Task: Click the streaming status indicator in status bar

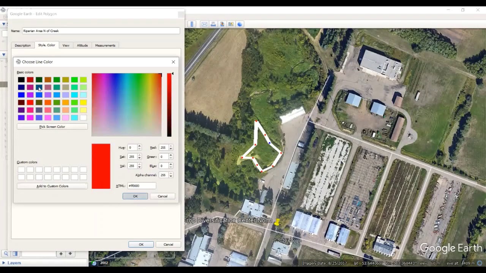Action: click(x=480, y=263)
